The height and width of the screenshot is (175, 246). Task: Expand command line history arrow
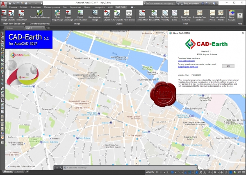pyautogui.click(x=196, y=168)
